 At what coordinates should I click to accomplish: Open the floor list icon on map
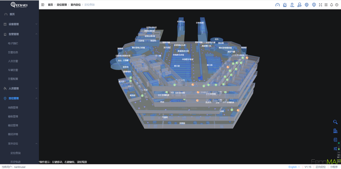coord(335,140)
